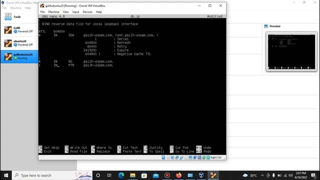This screenshot has width=320, height=180.
Task: Launch Firefox from taskbar
Action: (x=178, y=175)
